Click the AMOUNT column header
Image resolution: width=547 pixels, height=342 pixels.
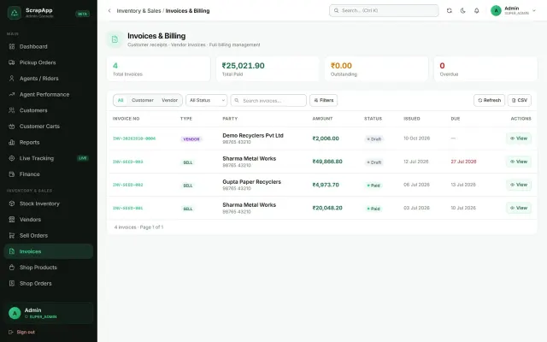click(322, 119)
